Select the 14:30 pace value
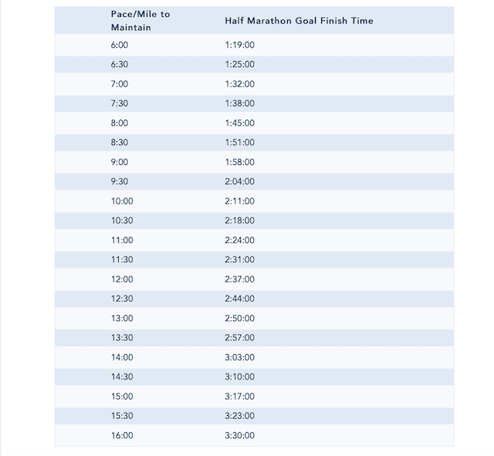The image size is (494, 456). coord(122,377)
